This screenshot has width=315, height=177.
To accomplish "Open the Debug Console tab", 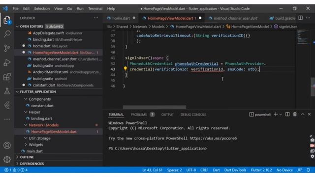I will click(x=193, y=115).
